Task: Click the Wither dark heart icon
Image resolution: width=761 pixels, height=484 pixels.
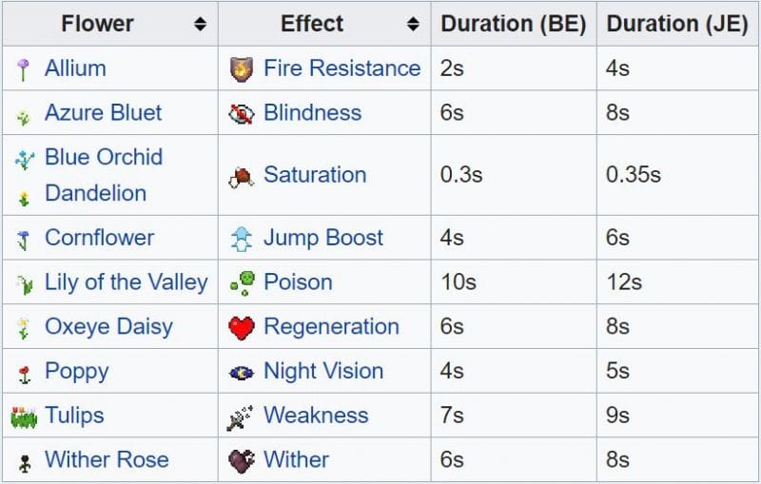Action: 242,461
